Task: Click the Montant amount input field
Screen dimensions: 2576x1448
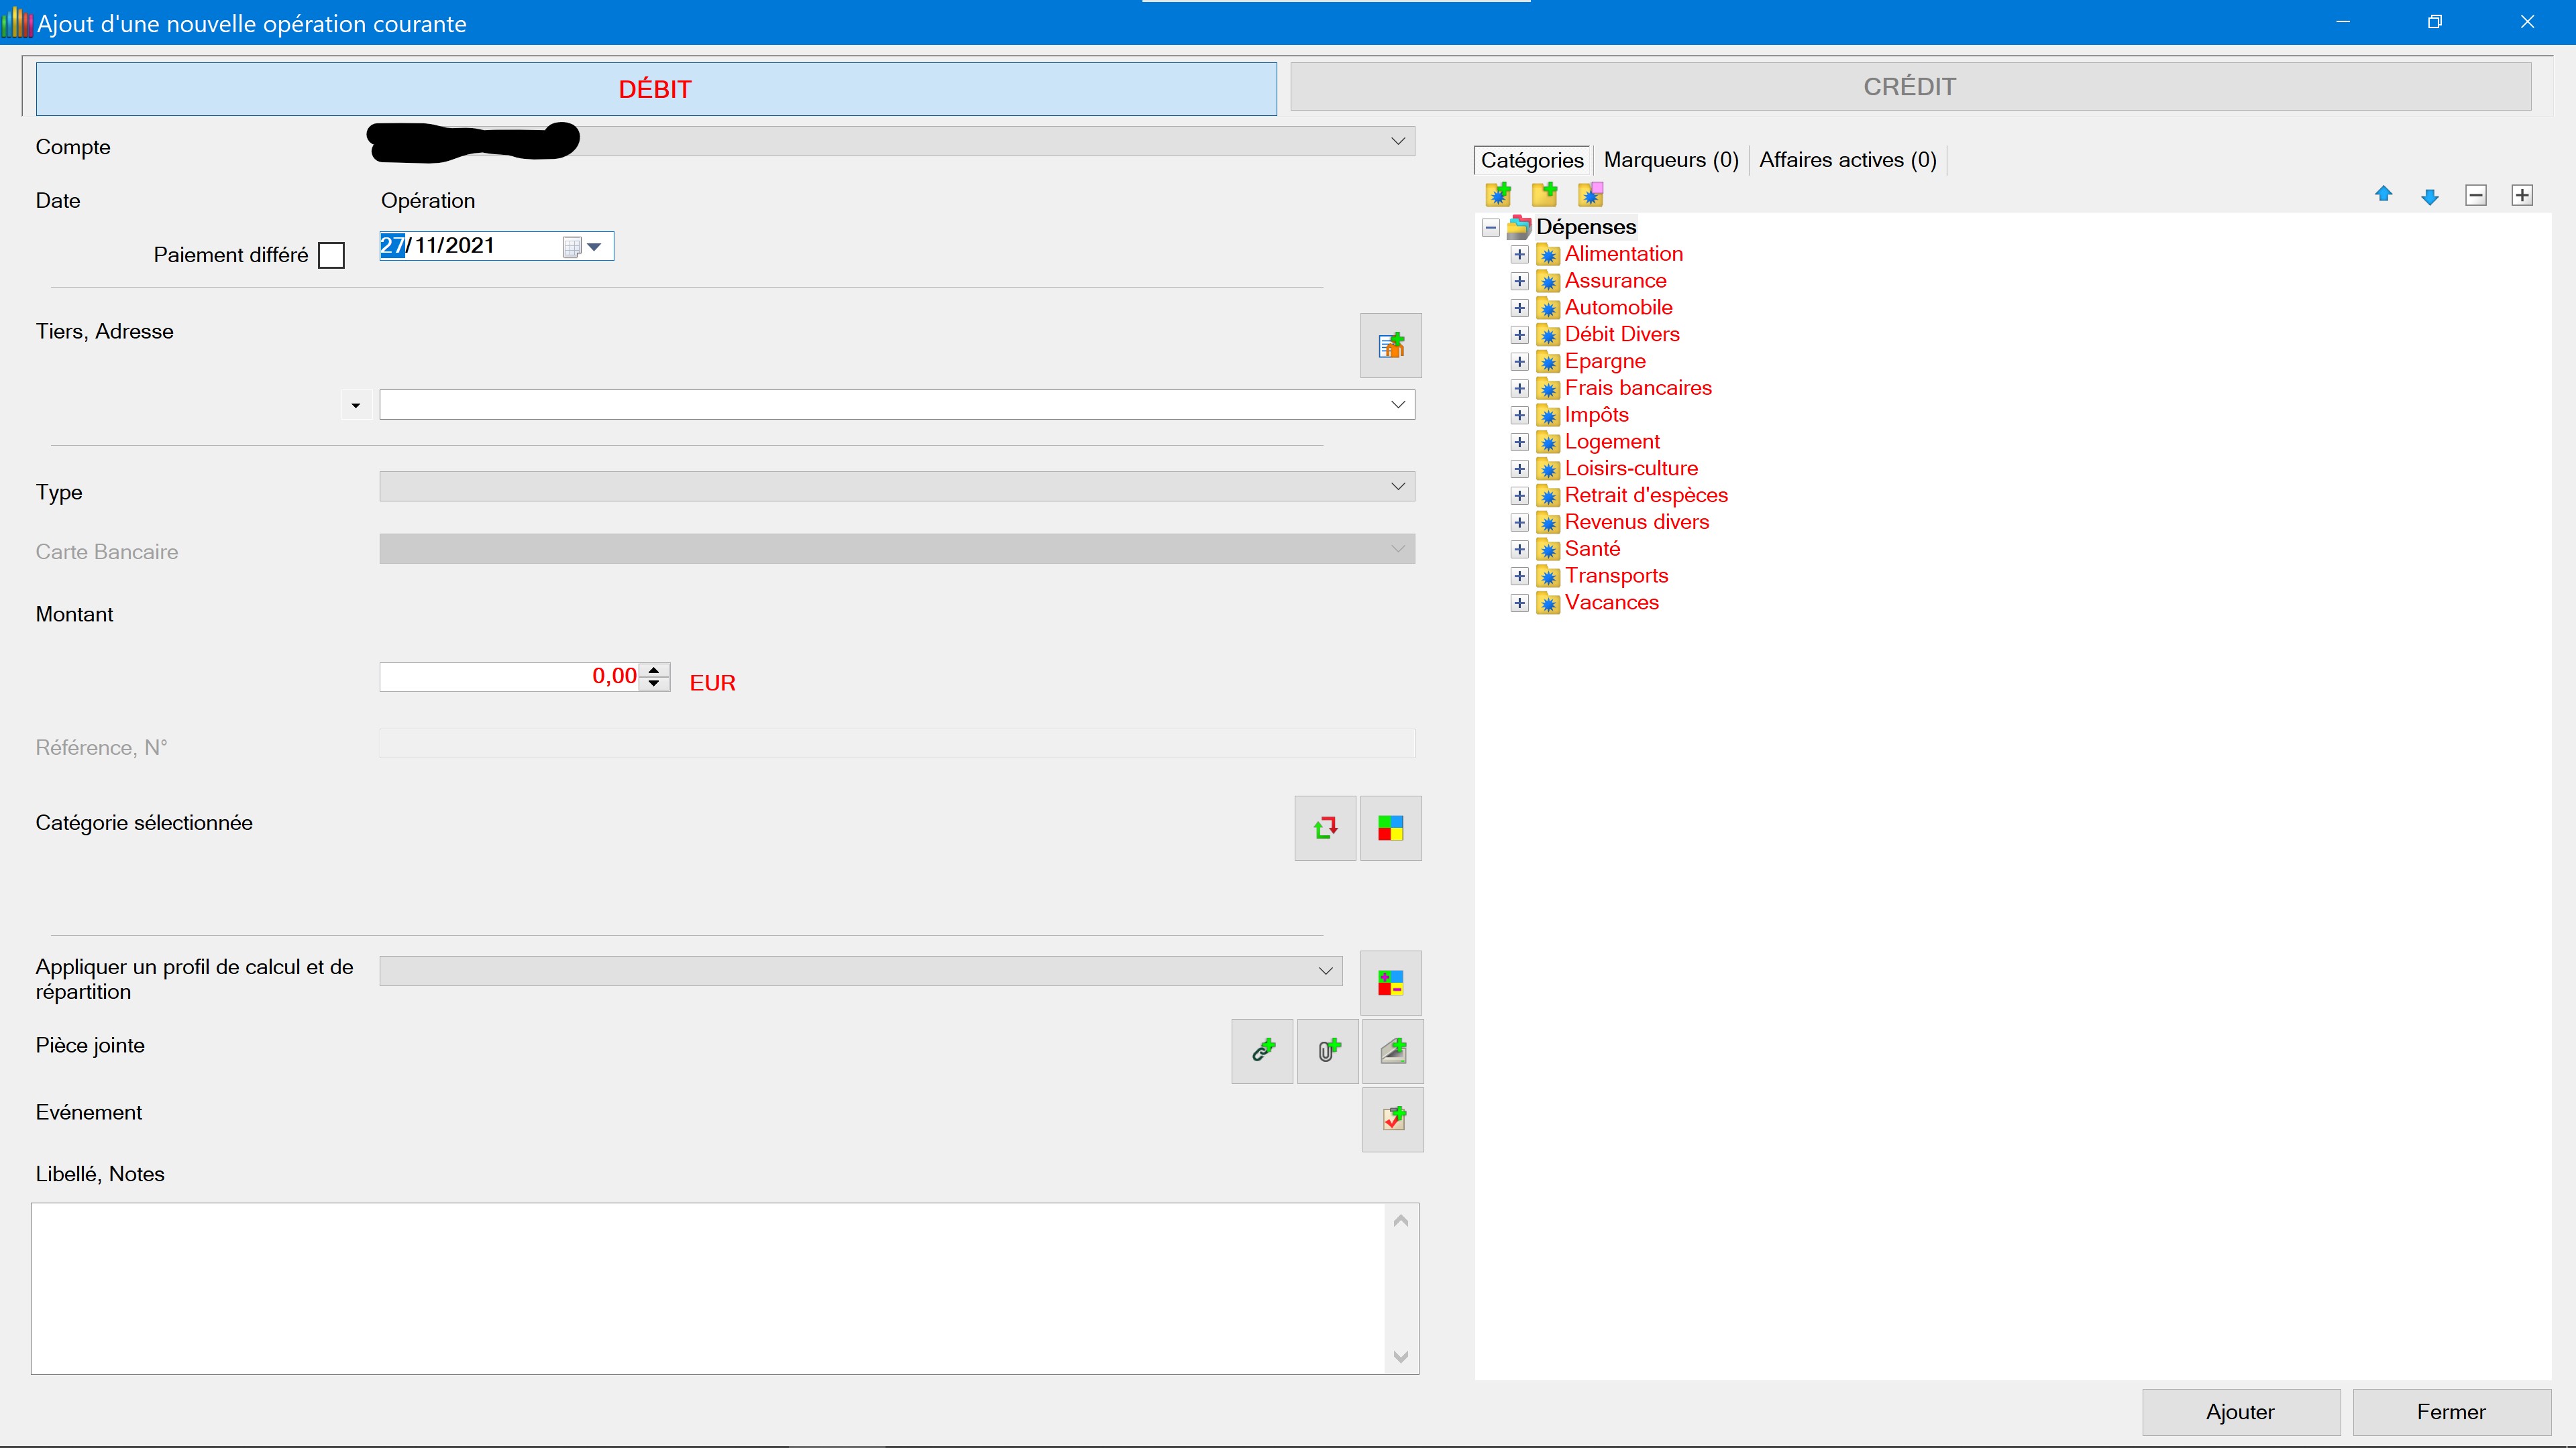Action: (510, 676)
